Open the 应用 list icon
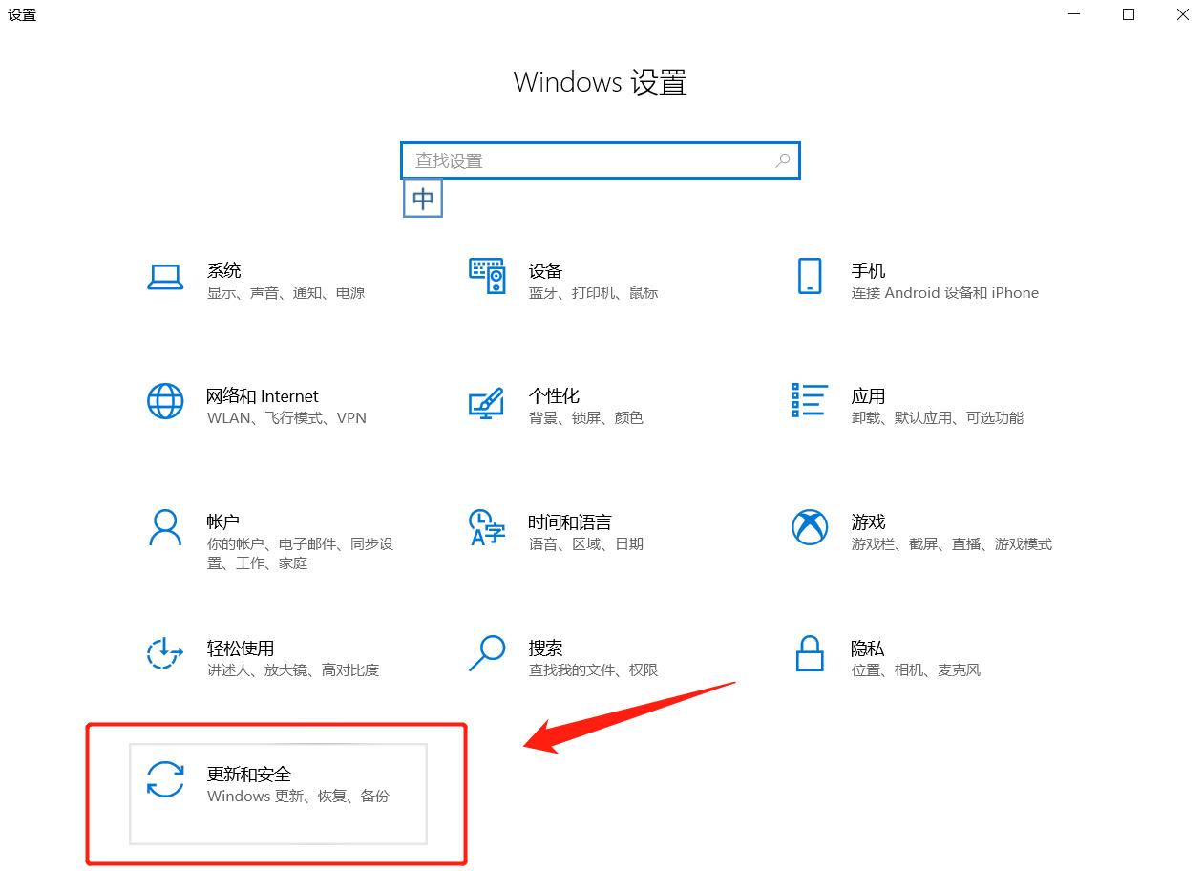Viewport: 1204px width, 871px height. (x=810, y=400)
